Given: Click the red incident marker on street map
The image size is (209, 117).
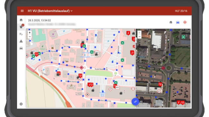Looking at the screenshot, I should 82,68.
